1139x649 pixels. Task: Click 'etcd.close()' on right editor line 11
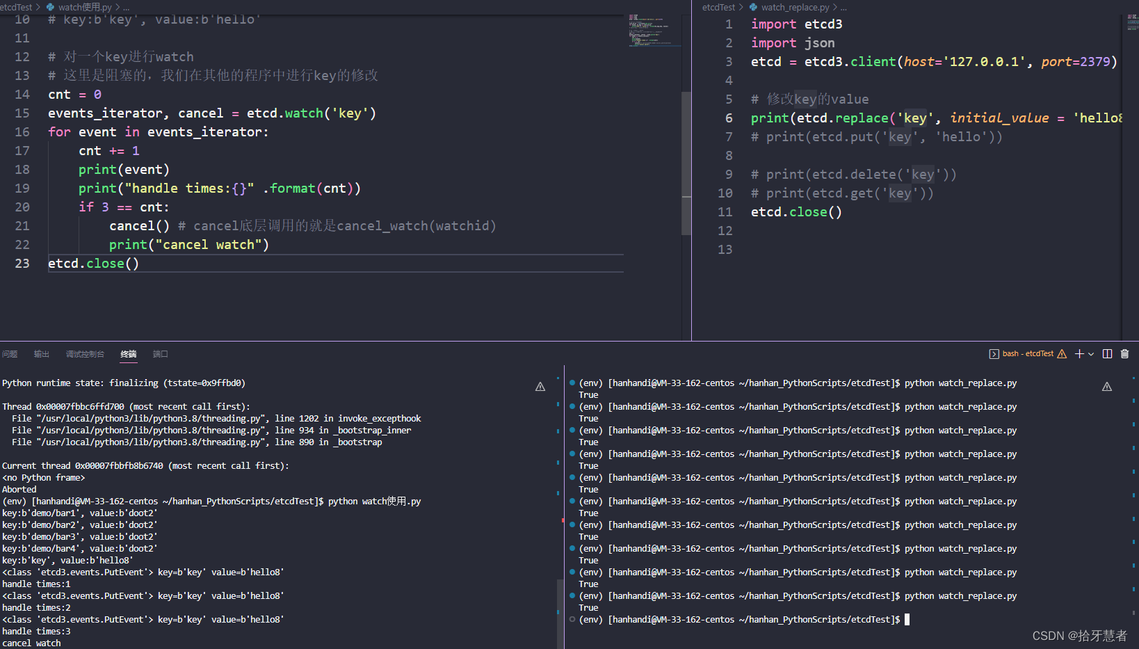point(796,212)
